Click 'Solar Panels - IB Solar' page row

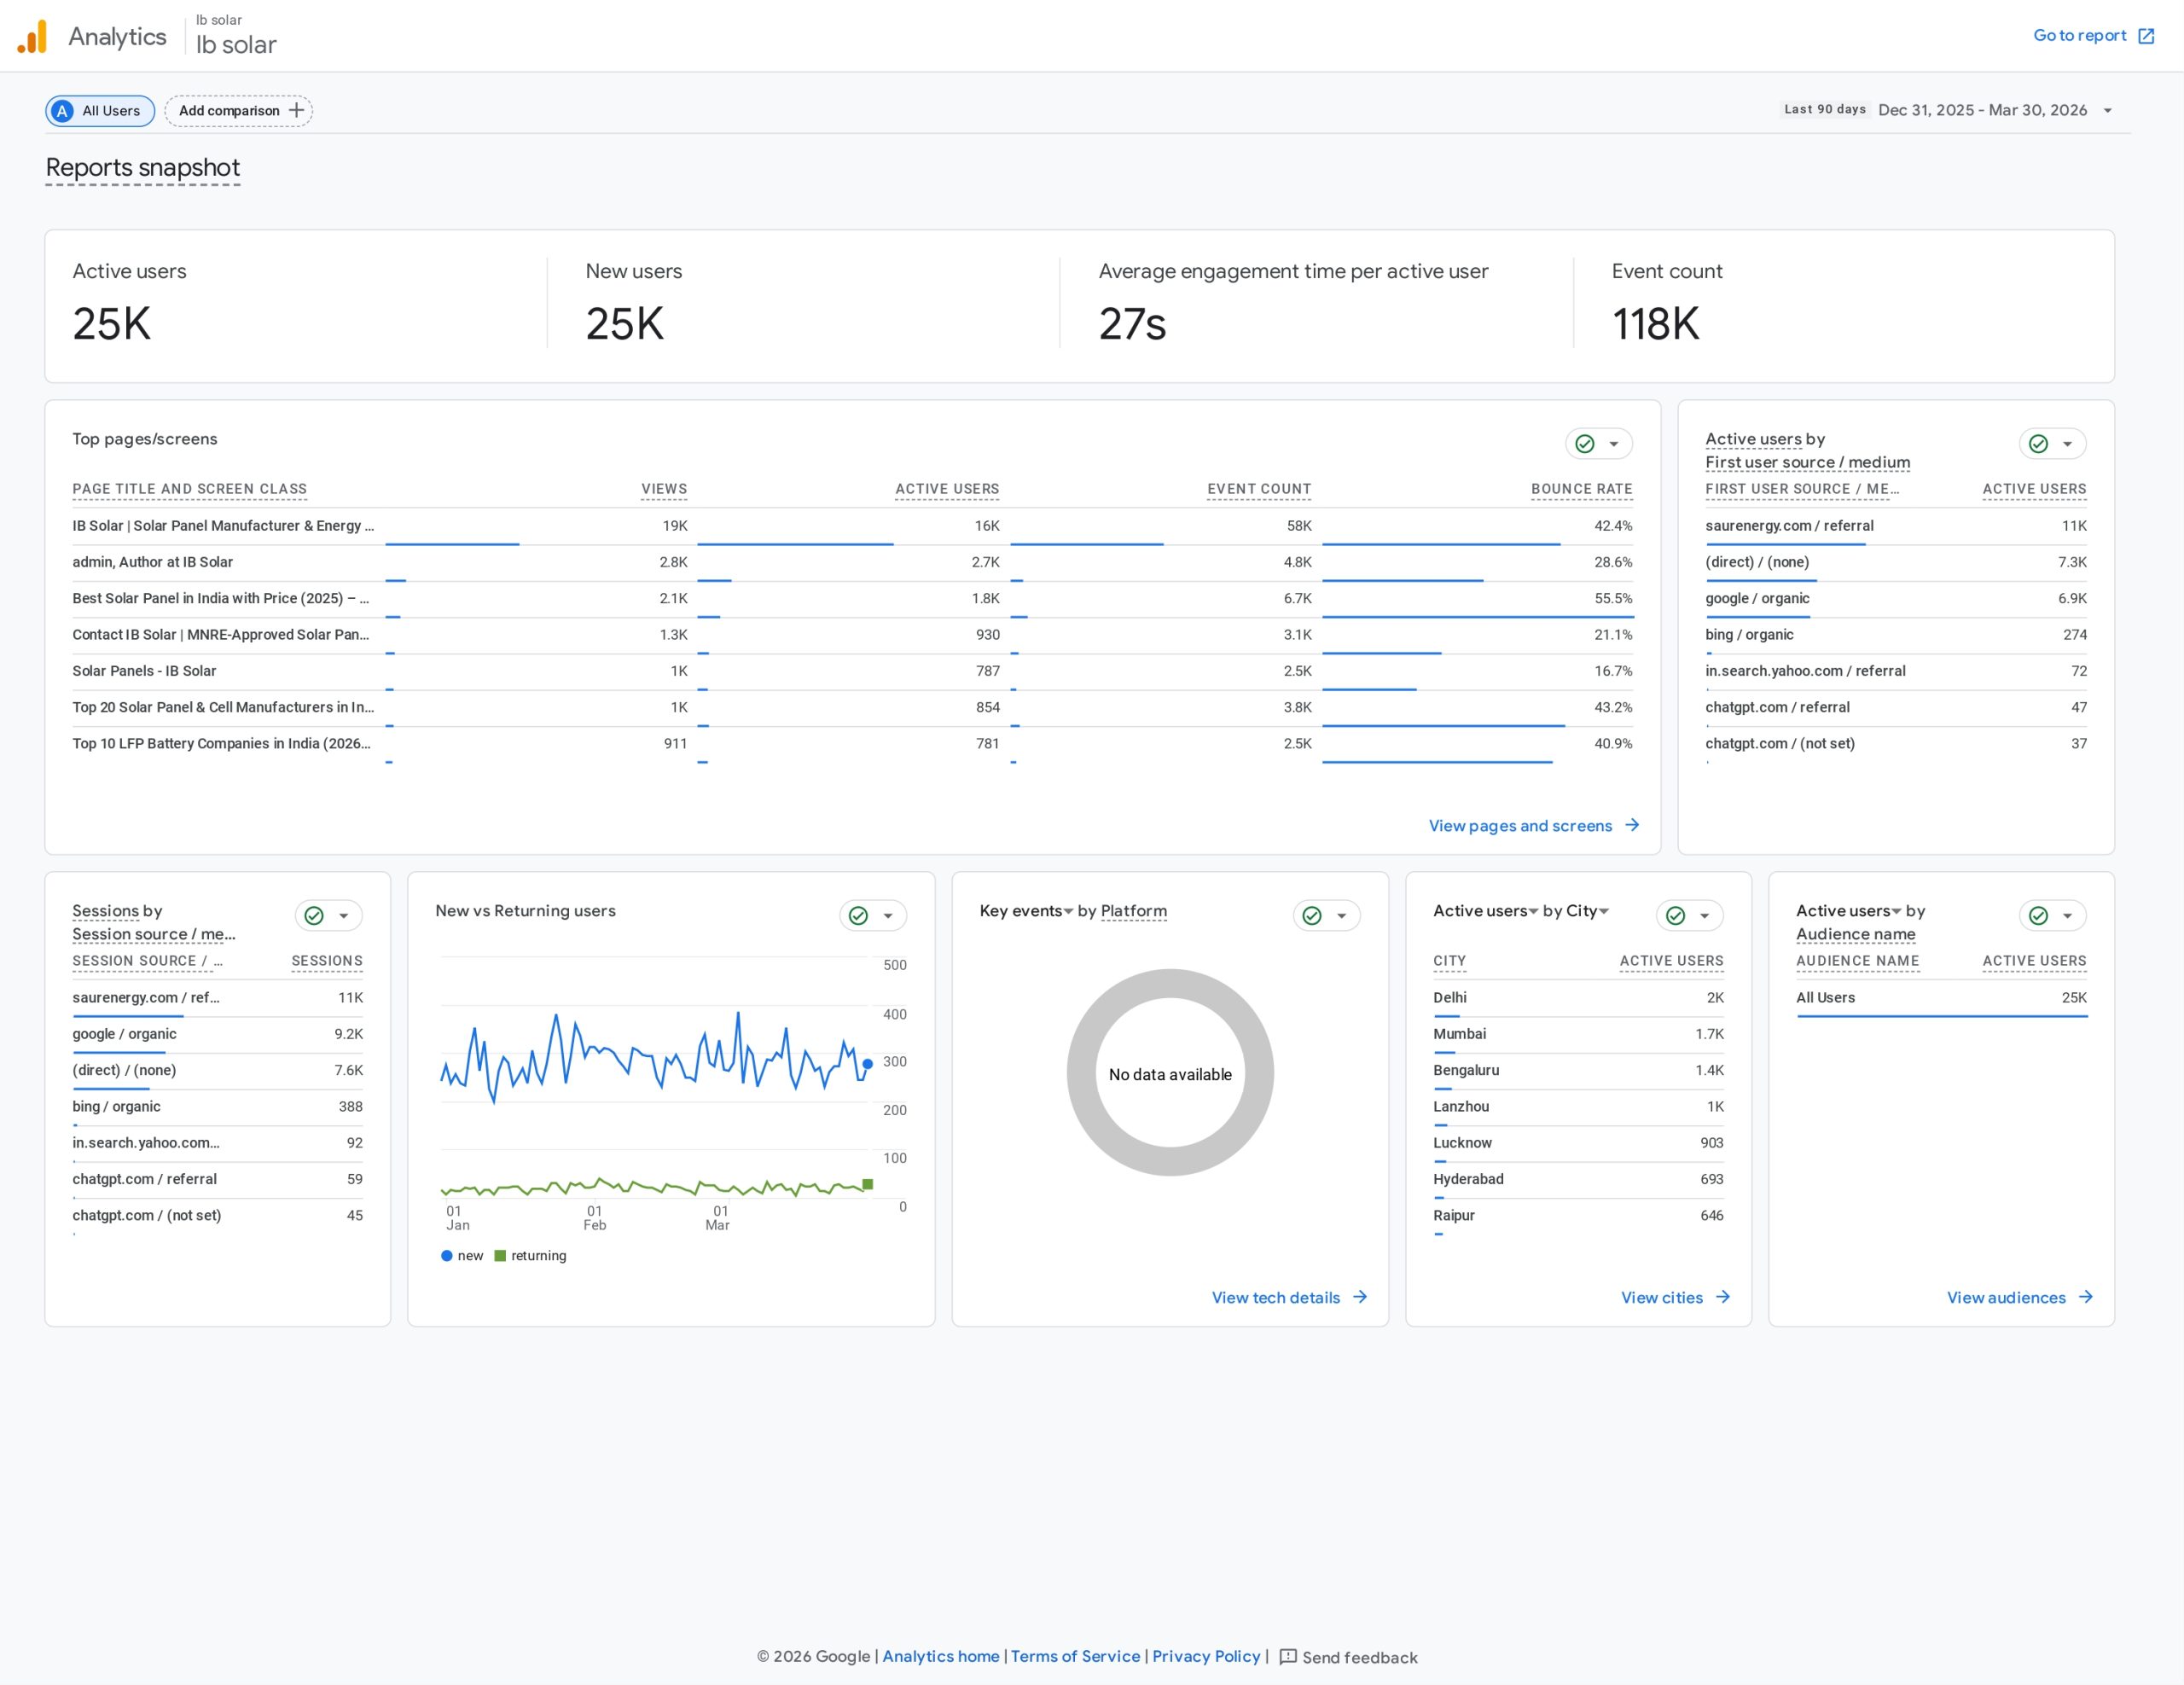click(x=852, y=671)
